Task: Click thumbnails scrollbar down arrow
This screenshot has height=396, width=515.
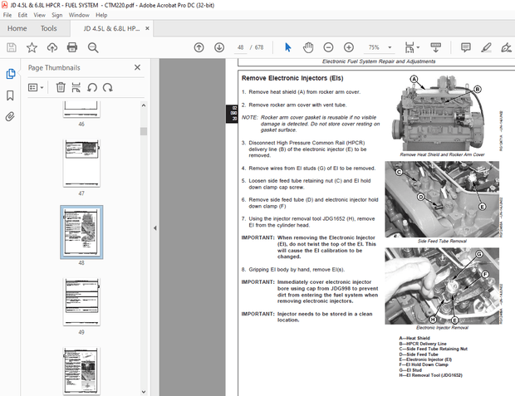Action: (x=144, y=392)
